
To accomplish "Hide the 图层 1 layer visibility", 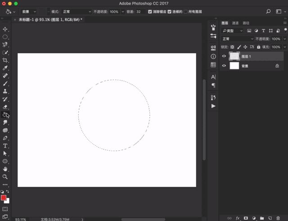I will click(x=224, y=56).
